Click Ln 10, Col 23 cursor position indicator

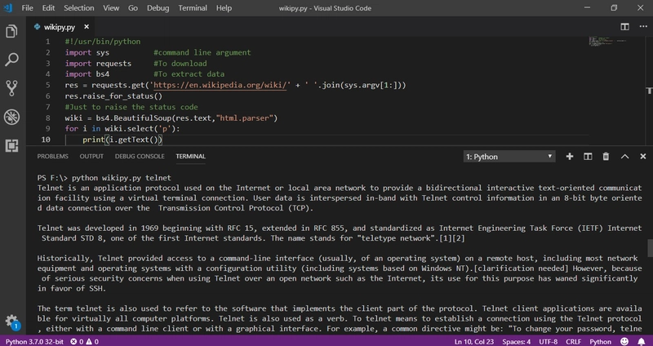[474, 341]
